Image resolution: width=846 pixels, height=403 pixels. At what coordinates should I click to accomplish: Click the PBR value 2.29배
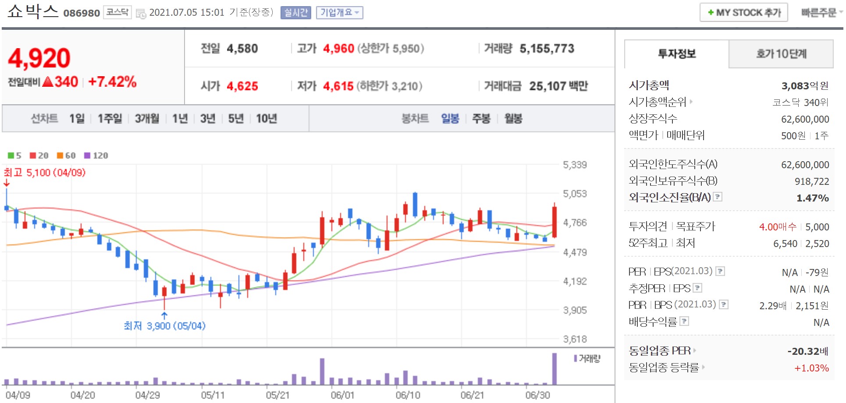773,305
